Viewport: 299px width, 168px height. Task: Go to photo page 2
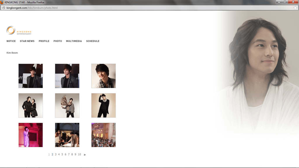[53, 155]
